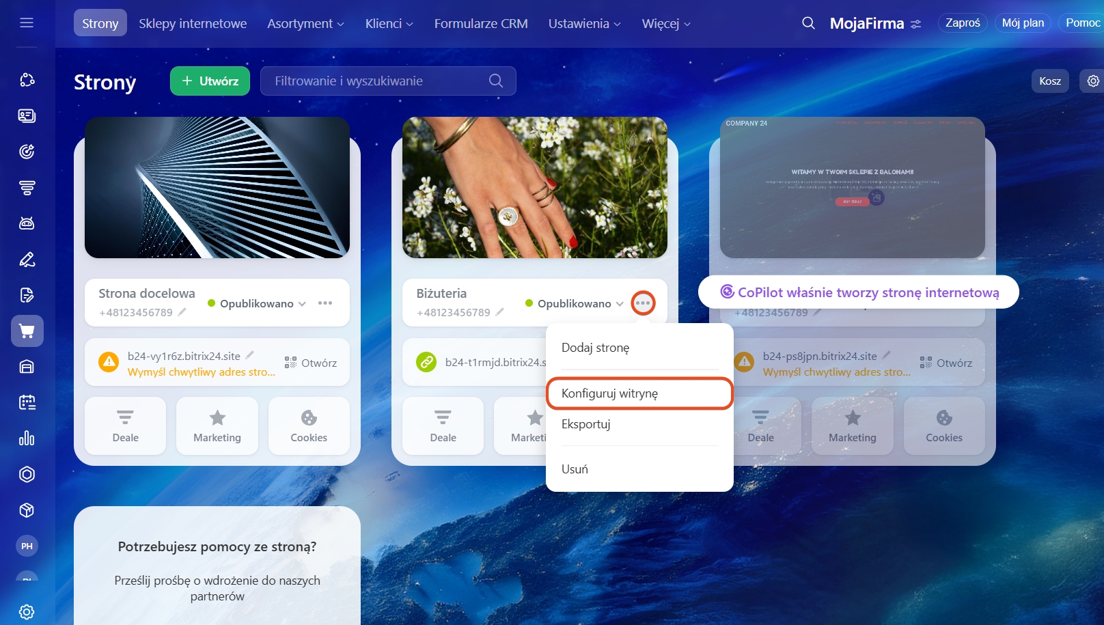The image size is (1104, 625).
Task: Click the green link icon on Biżuteria card
Action: click(426, 362)
